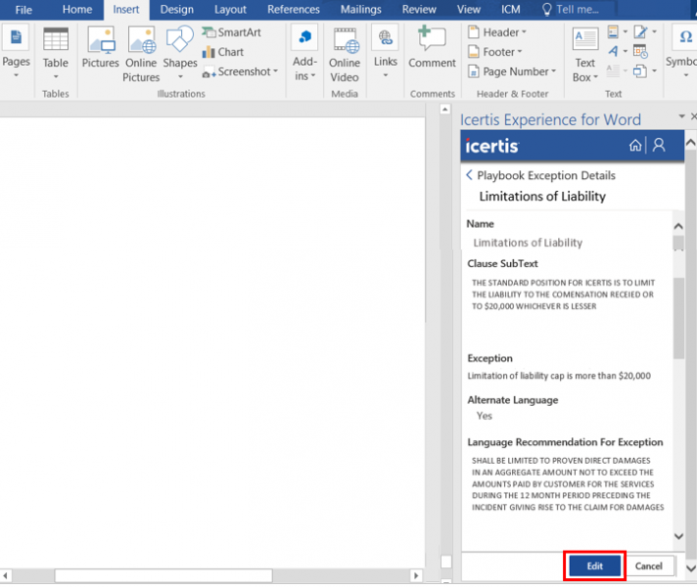Screen dimensions: 697x587
Task: Click the Cancel button
Action: pyautogui.click(x=649, y=565)
